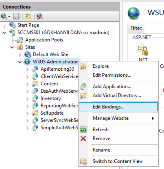Expand the Selfupdate node
Image resolution: width=164 pixels, height=169 pixels.
point(27,113)
